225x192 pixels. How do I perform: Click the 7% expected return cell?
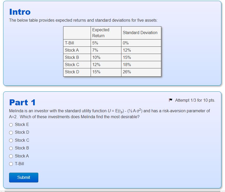click(106, 50)
